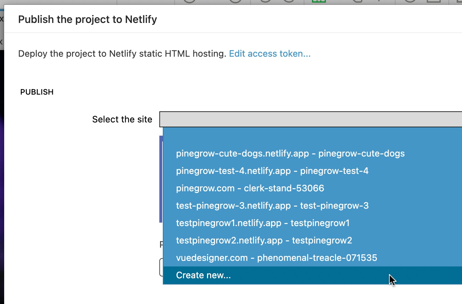
Task: Select pinegrow-cute-dogs.netlify.app site
Action: [x=312, y=153]
